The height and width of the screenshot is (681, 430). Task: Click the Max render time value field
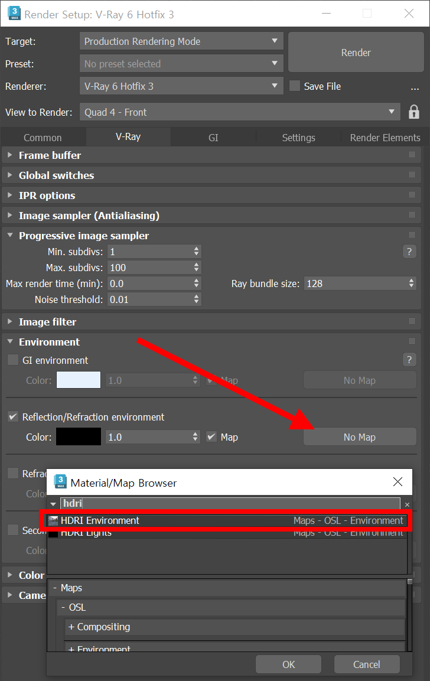[150, 283]
